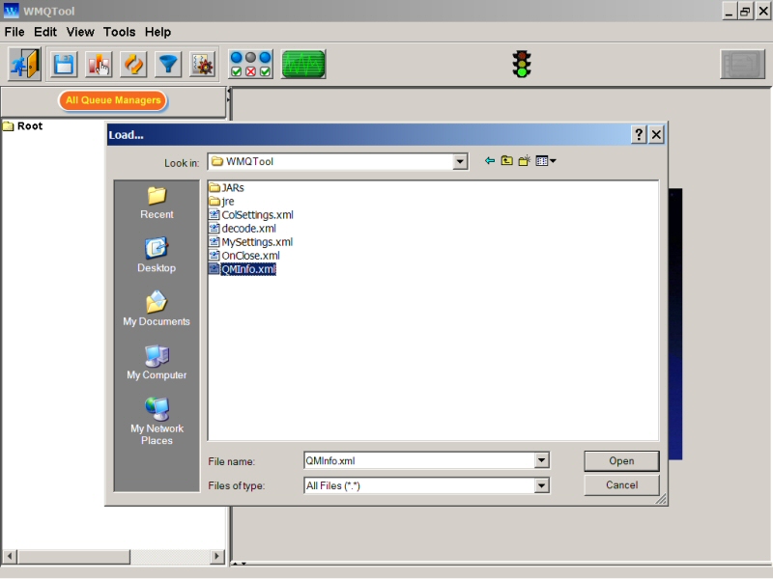Click the green waveform monitor icon
The image size is (773, 579).
(303, 64)
